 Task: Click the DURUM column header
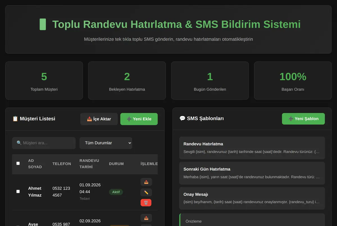[x=116, y=164]
